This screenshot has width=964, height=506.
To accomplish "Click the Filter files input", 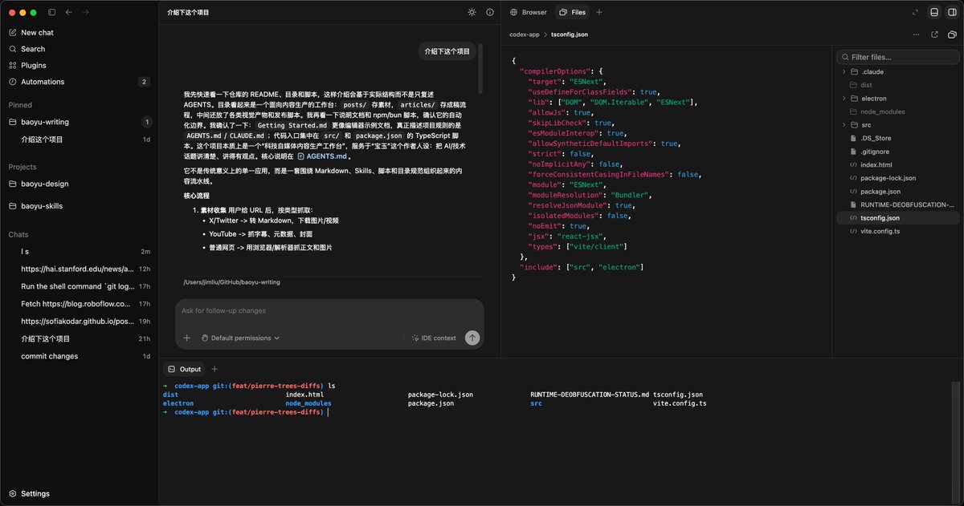I will (x=898, y=57).
